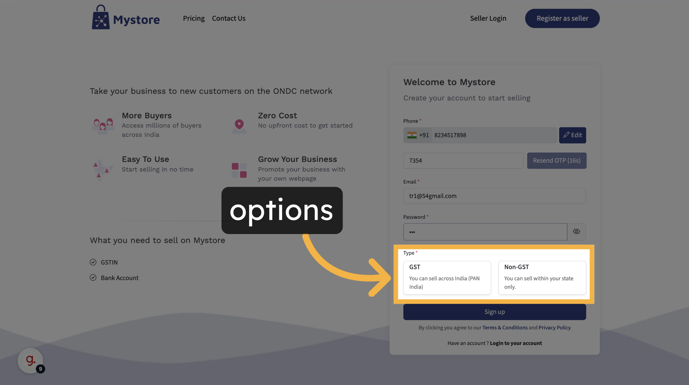Focus the Password input field

coord(485,232)
